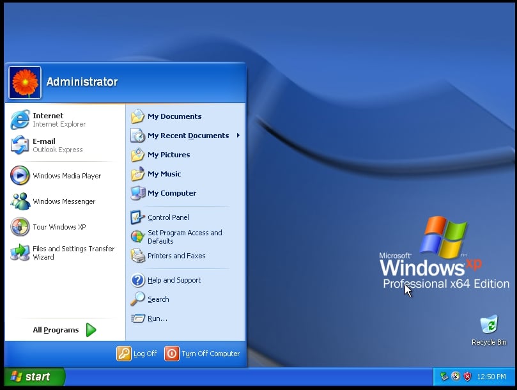Click the E-mail pinned entry text
The width and height of the screenshot is (517, 390).
(44, 141)
